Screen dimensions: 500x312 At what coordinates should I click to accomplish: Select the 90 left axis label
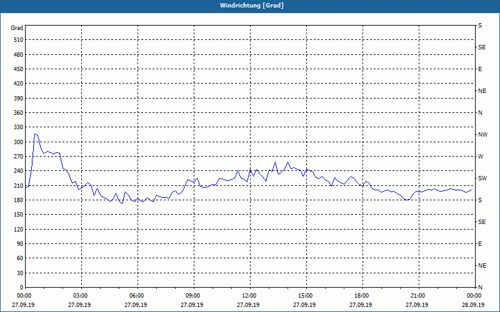click(x=20, y=244)
